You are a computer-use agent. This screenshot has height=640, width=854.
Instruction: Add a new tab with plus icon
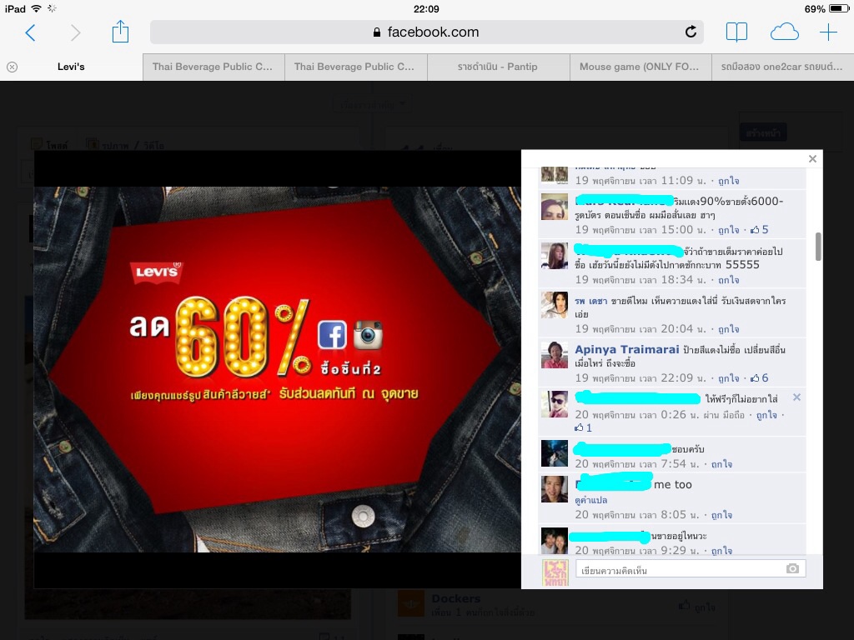pos(828,32)
